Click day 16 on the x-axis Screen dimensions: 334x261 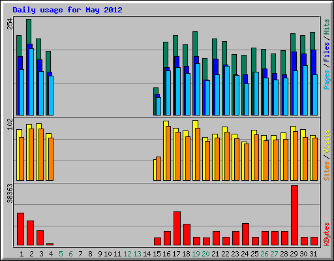[166, 254]
